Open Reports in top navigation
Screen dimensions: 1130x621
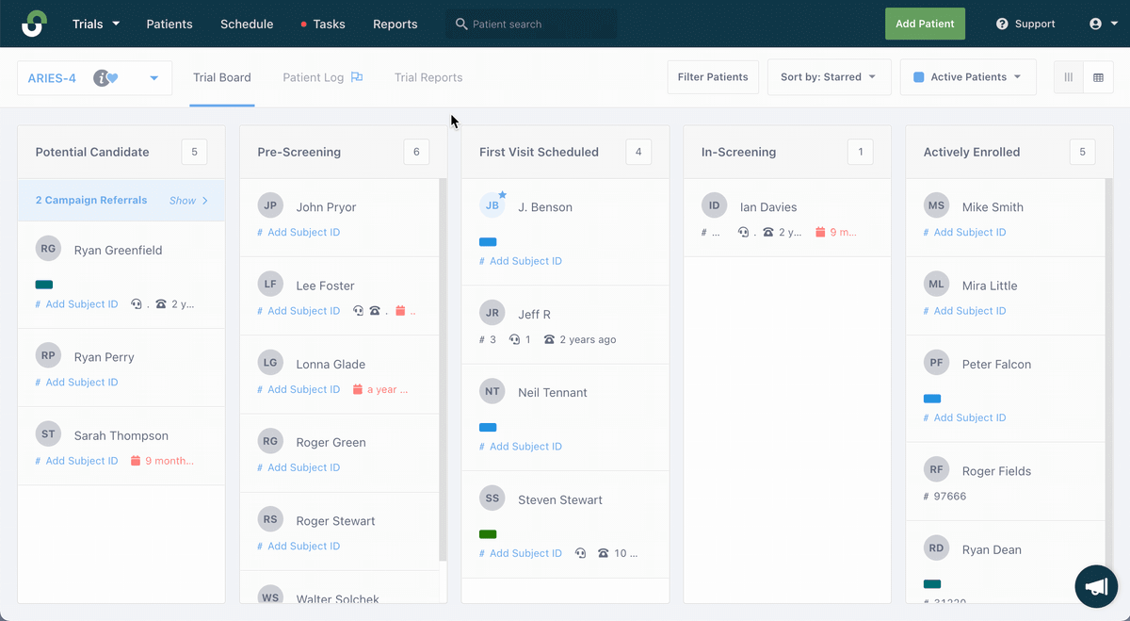coord(395,24)
